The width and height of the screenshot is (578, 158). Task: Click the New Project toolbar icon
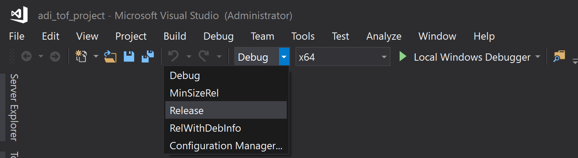[81, 57]
